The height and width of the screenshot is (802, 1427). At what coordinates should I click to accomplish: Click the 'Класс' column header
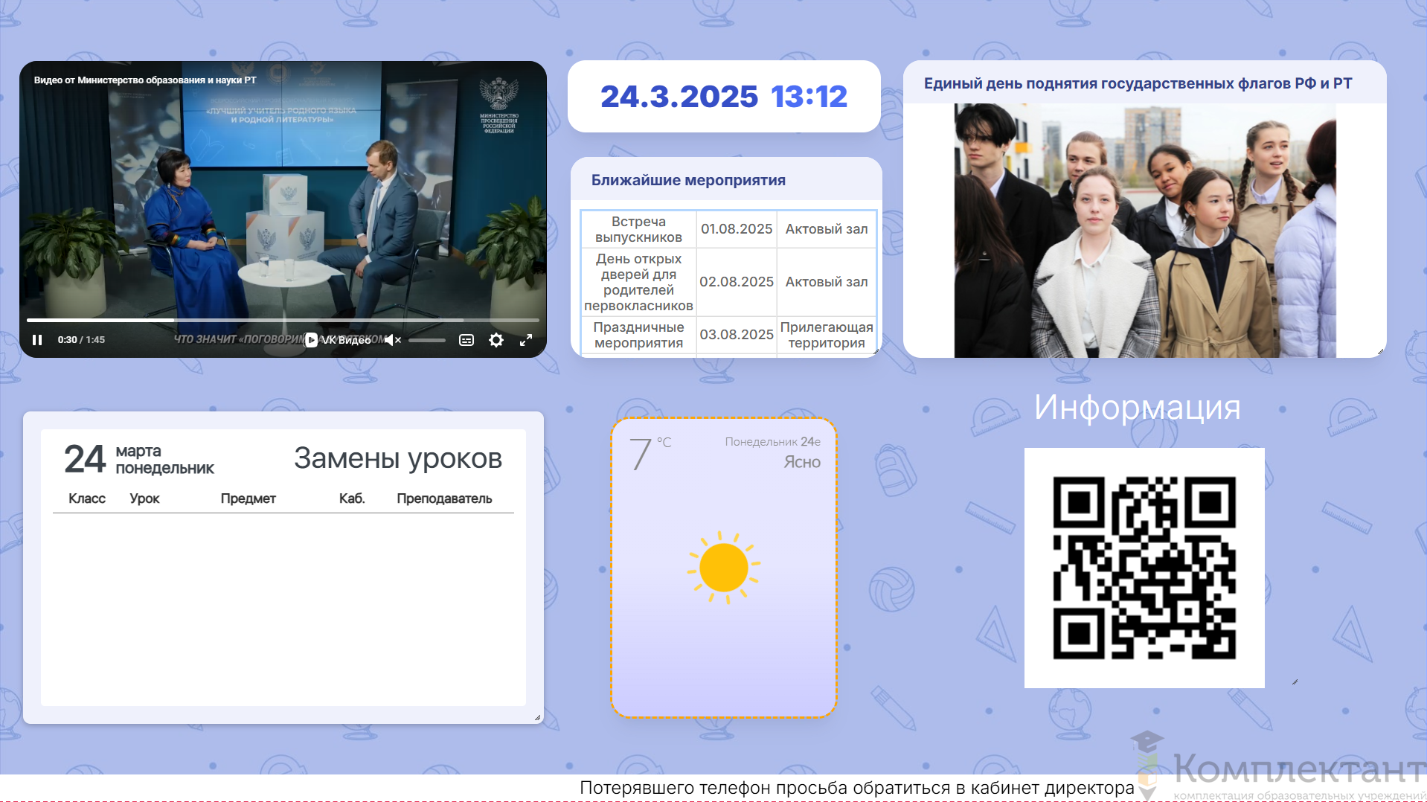(x=87, y=498)
